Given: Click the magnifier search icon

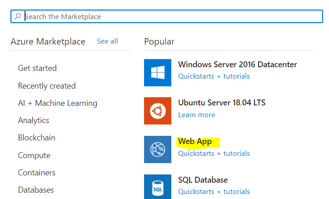Looking at the screenshot, I should pos(18,16).
